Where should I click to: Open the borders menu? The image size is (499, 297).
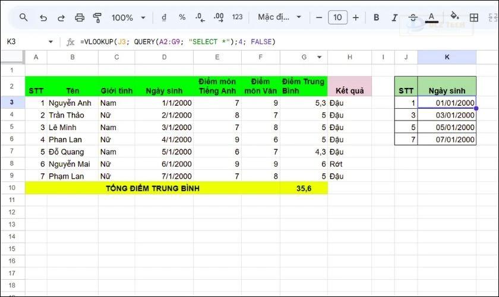pos(474,17)
